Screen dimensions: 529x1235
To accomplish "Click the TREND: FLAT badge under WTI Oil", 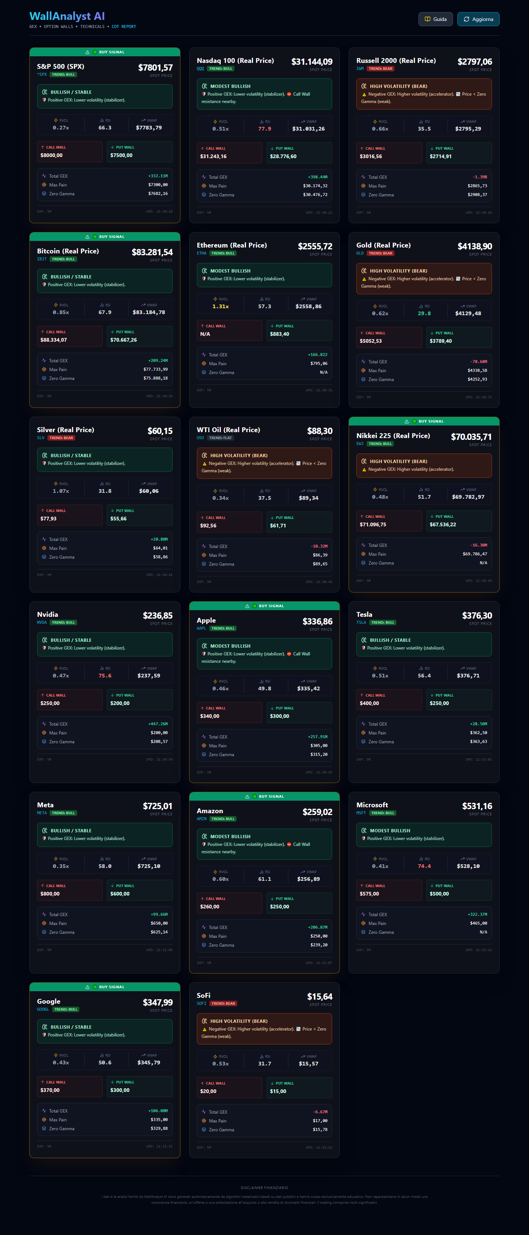I will click(x=220, y=438).
